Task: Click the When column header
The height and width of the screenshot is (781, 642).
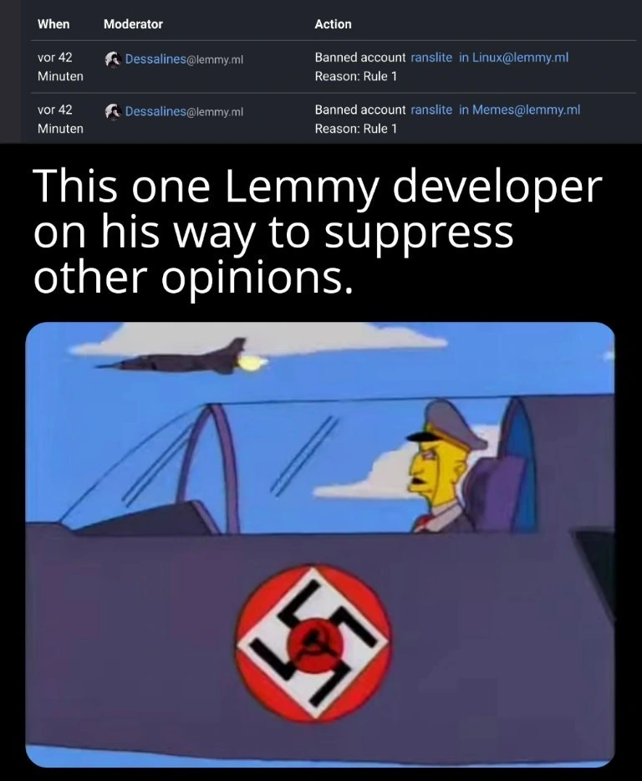Action: click(53, 24)
